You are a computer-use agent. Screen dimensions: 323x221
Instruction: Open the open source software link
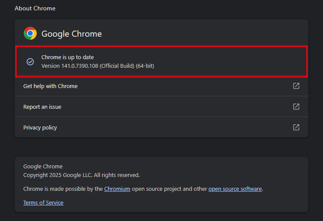pos(235,189)
